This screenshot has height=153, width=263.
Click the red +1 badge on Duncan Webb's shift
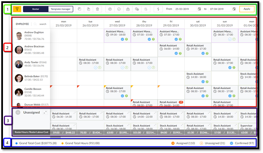tap(181, 102)
